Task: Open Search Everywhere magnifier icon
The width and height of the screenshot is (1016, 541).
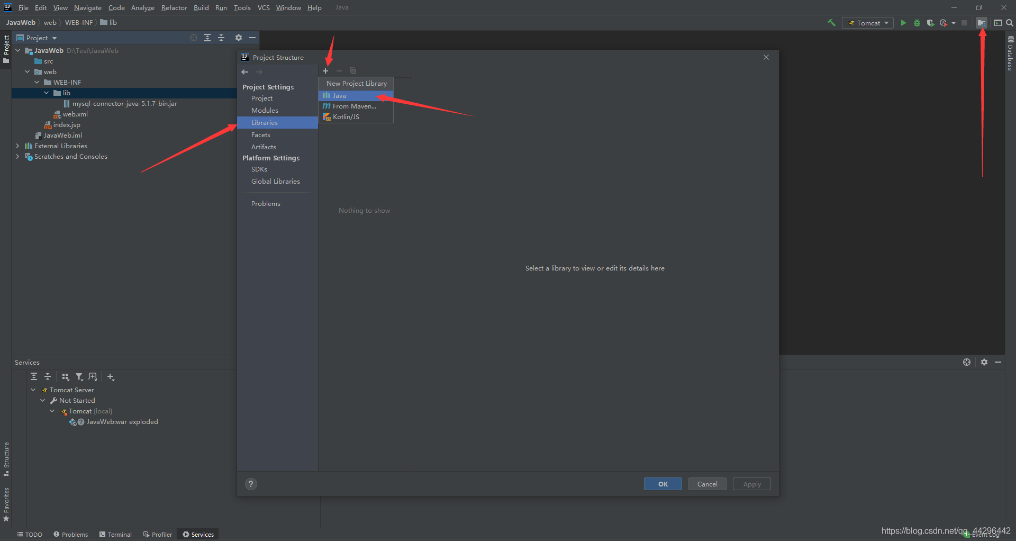Action: (1009, 23)
